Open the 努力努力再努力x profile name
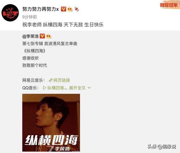180x153 pixels. click(40, 9)
